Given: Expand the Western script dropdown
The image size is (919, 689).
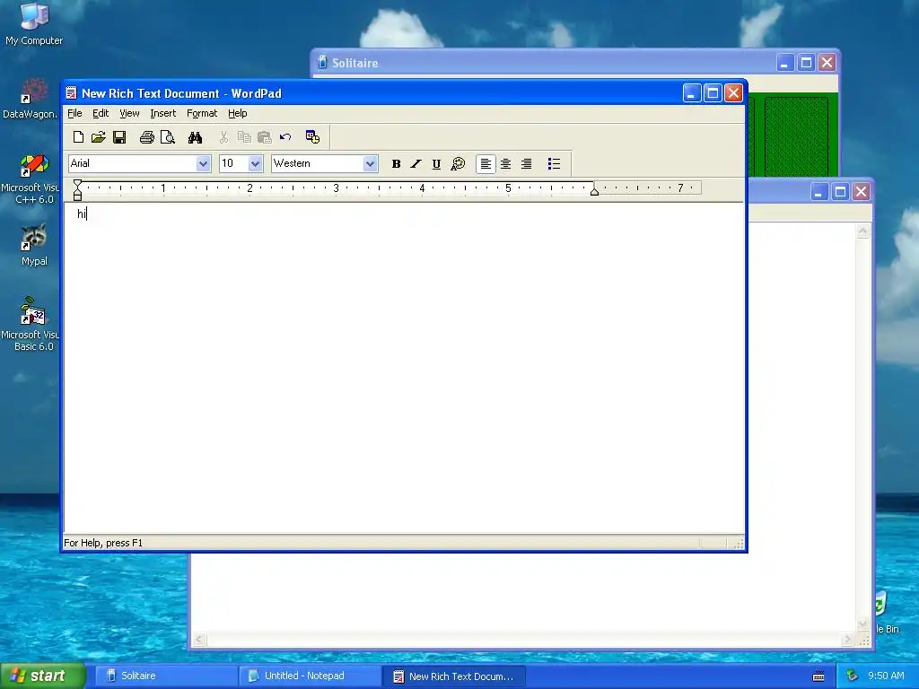Looking at the screenshot, I should click(370, 163).
